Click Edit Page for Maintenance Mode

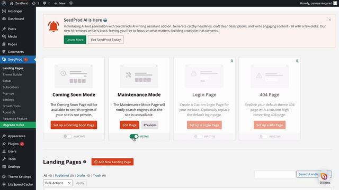pyautogui.click(x=129, y=125)
